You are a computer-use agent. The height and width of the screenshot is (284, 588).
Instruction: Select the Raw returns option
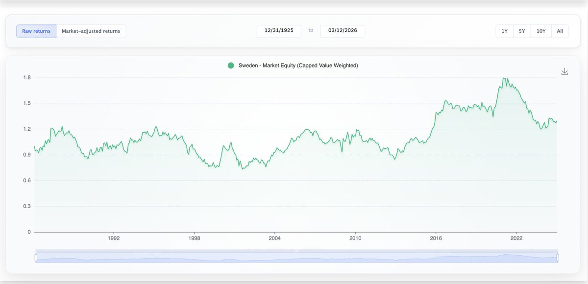coord(36,31)
